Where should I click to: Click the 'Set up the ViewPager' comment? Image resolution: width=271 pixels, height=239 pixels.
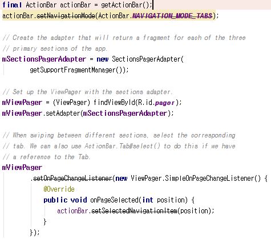87,92
